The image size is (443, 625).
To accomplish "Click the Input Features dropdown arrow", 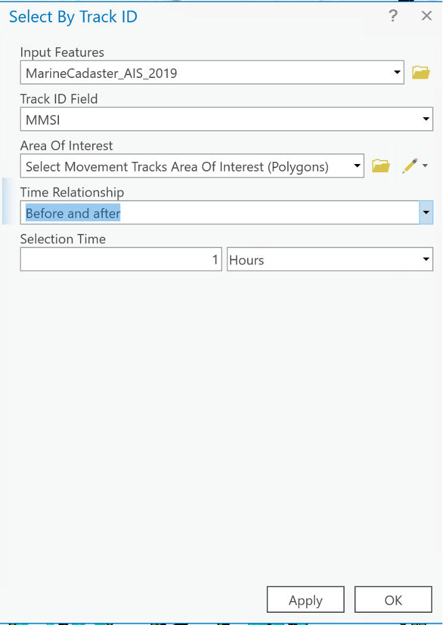I will (398, 73).
